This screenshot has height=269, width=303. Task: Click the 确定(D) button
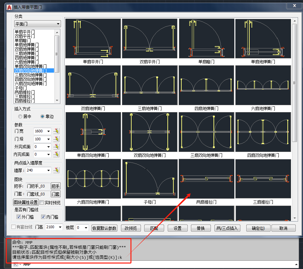[258, 228]
